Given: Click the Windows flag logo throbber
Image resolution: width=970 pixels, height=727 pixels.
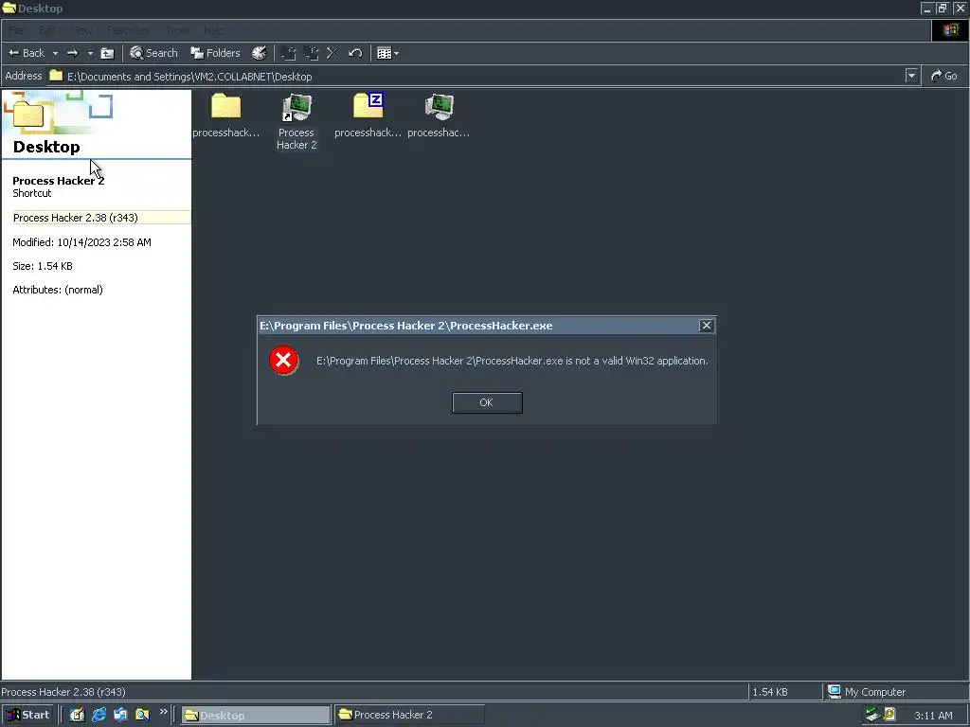Looking at the screenshot, I should (950, 30).
